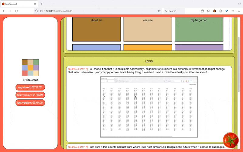Click the blue V extension icon

(x=227, y=11)
